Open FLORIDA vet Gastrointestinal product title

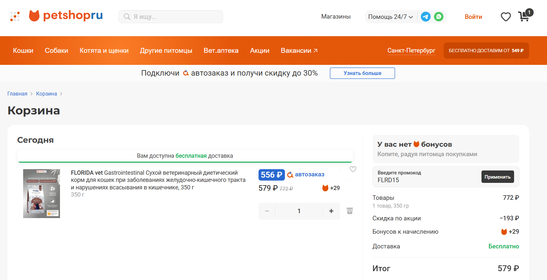click(x=158, y=180)
